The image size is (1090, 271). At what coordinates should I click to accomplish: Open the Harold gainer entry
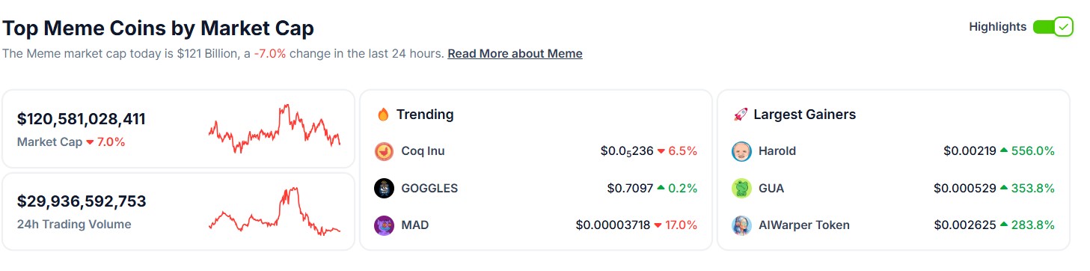pos(893,151)
